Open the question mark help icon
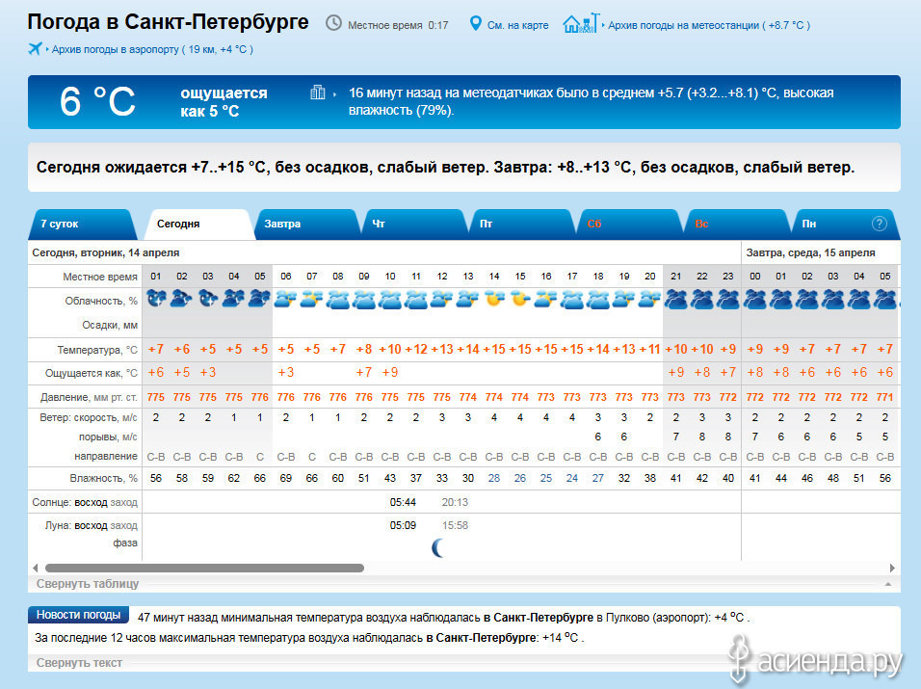 point(879,224)
